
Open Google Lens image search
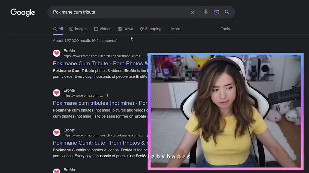click(217, 12)
